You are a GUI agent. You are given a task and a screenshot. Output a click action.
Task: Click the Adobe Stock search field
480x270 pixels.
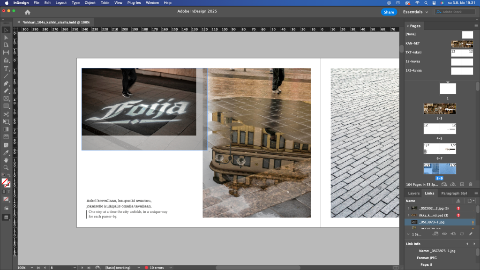tap(455, 12)
